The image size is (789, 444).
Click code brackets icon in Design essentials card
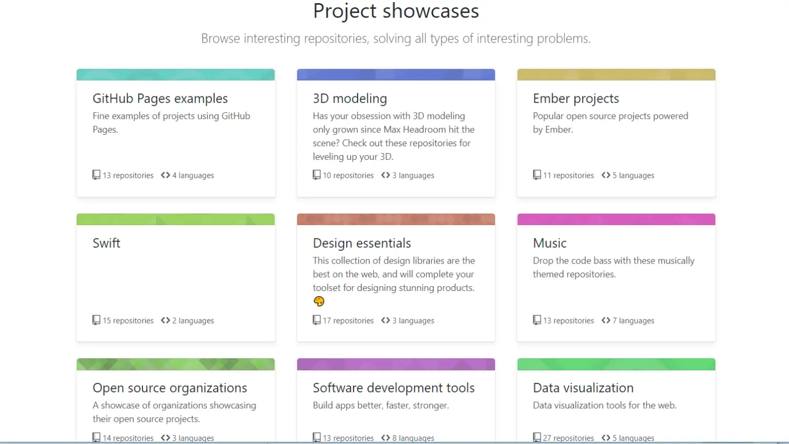pyautogui.click(x=386, y=320)
